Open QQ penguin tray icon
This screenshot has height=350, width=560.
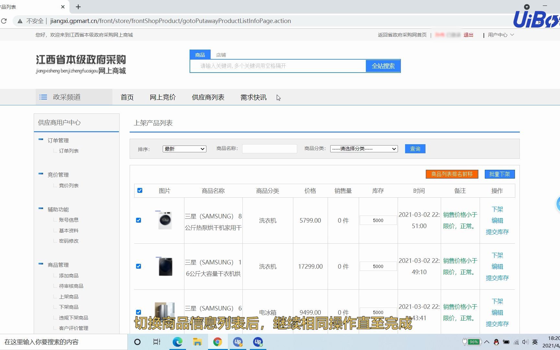[x=496, y=342]
